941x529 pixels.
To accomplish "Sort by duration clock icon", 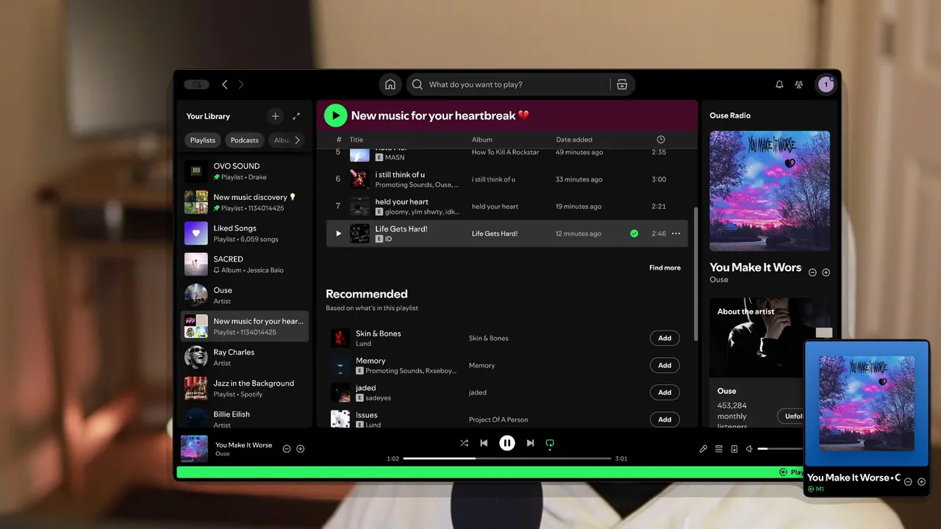I will click(661, 140).
